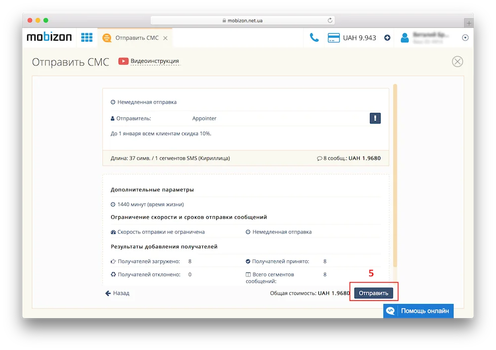Screen dimensions: 496x350
Task: Add funds with the plus icon
Action: click(x=387, y=38)
